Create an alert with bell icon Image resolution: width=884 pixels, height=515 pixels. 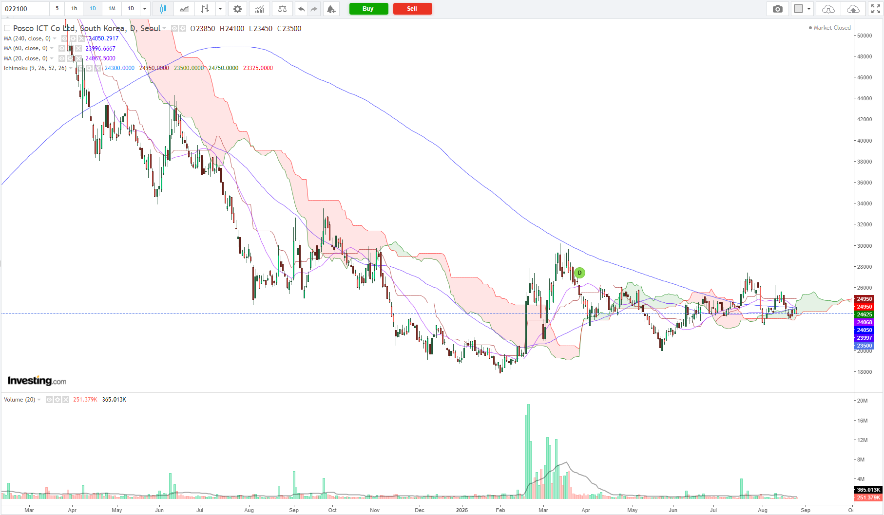tap(331, 9)
